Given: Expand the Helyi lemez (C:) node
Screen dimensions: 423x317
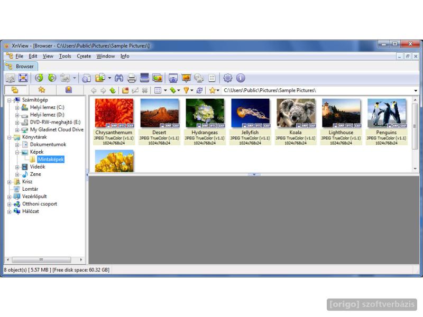Looking at the screenshot, I should tap(17, 108).
